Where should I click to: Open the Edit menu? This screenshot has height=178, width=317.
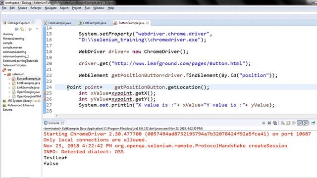pos(12,8)
